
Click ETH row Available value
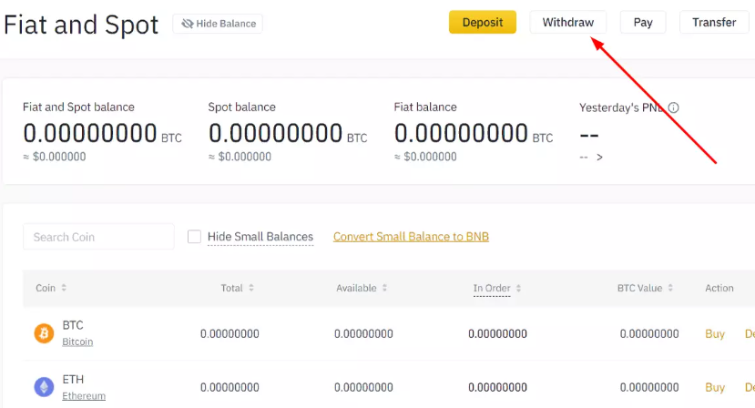tap(363, 387)
